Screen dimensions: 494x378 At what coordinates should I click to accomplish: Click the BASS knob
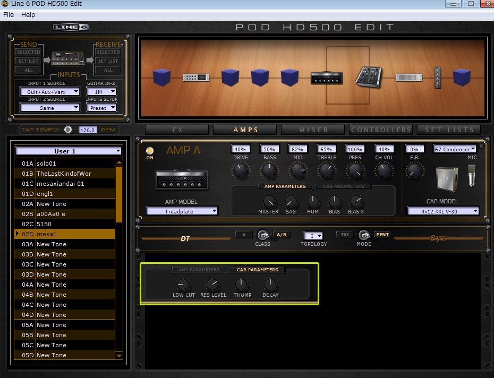click(269, 171)
